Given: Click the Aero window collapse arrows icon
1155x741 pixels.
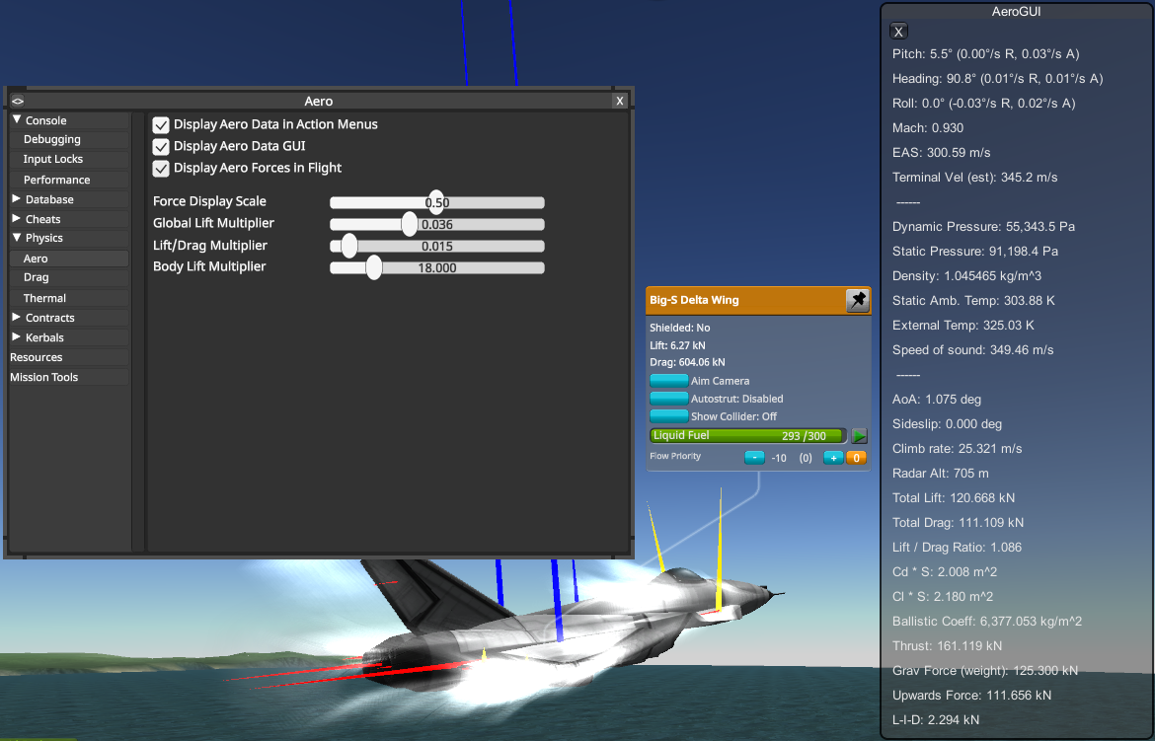Looking at the screenshot, I should [18, 101].
